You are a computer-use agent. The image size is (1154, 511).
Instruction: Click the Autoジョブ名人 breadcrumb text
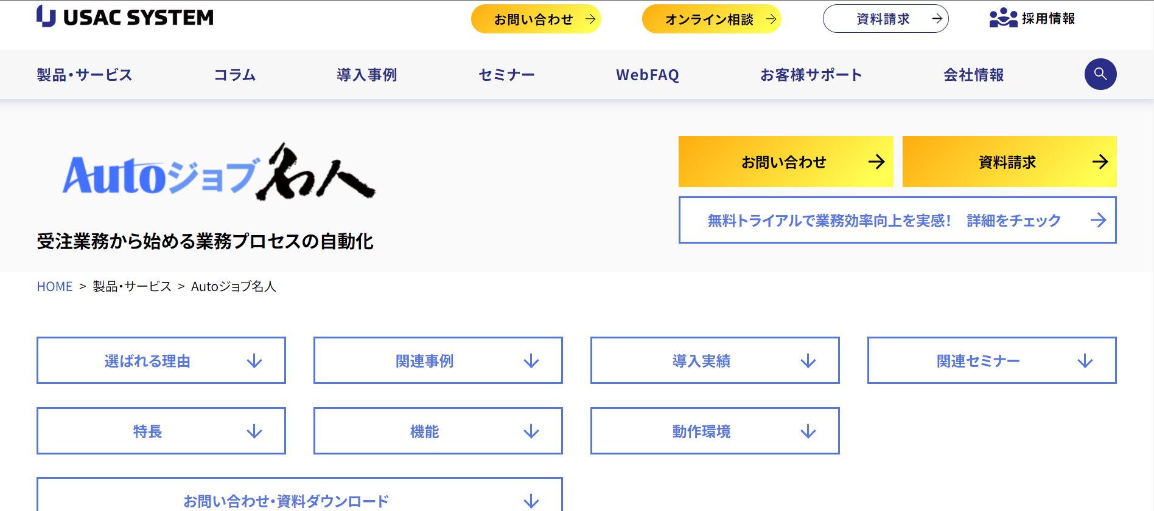(234, 286)
